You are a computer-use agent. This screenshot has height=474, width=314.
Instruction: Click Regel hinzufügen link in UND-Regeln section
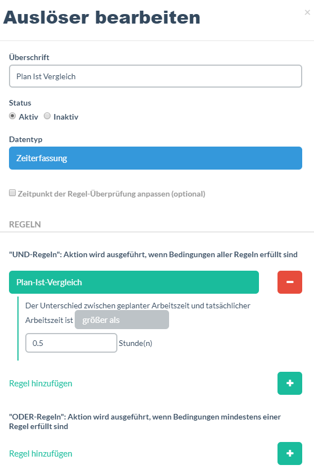(x=40, y=384)
